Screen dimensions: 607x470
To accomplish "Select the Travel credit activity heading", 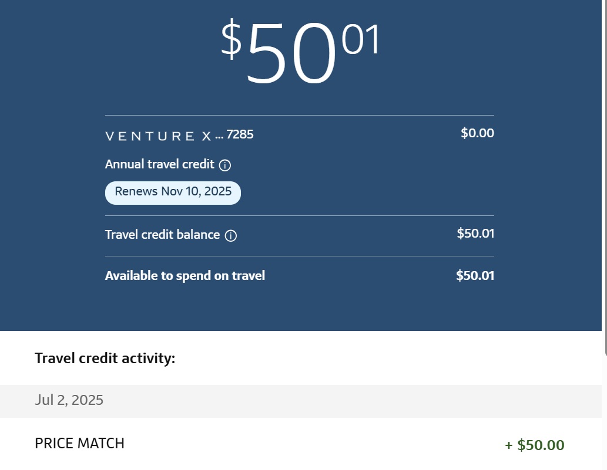I will pos(105,359).
